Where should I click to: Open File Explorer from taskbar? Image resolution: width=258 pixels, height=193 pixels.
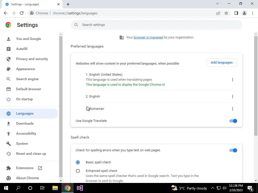(55, 188)
